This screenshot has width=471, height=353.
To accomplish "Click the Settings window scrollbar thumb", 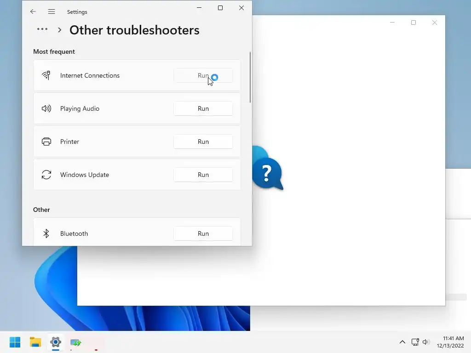I will click(x=250, y=77).
